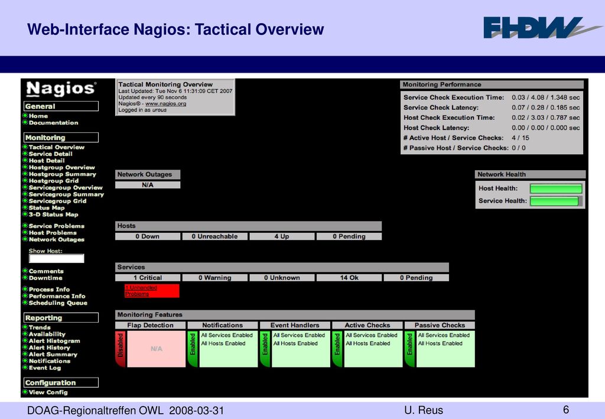Open the Home page link
The image size is (605, 419).
click(x=38, y=116)
